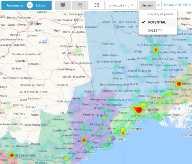Click the fullscreen expand arrows icon
This screenshot has height=164, width=192.
pos(97,5)
